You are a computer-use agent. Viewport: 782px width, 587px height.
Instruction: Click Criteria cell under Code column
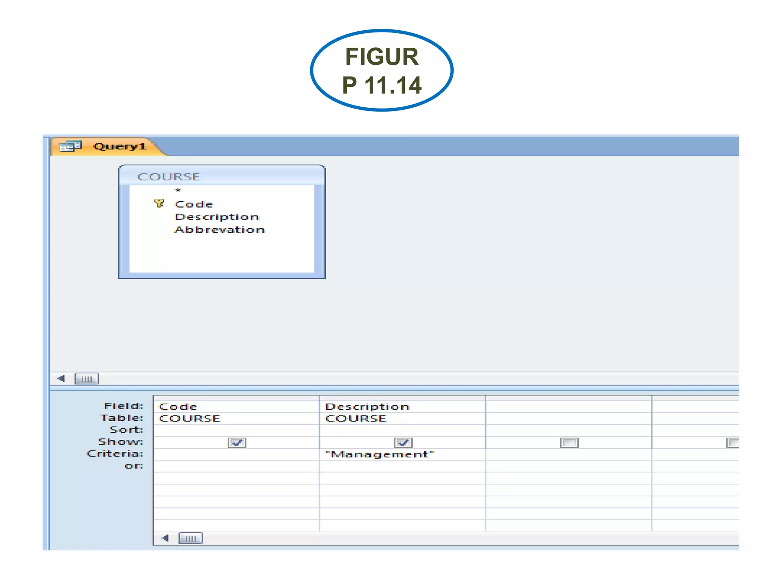(236, 454)
